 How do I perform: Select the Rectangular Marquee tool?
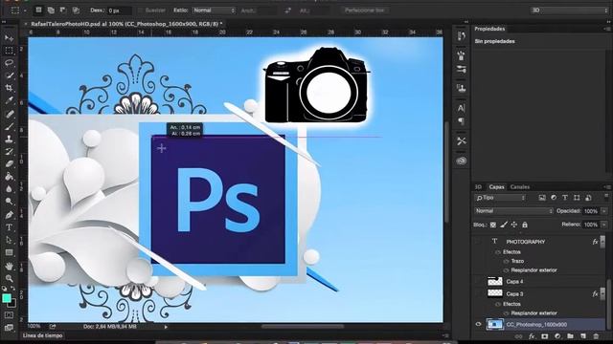(x=9, y=51)
